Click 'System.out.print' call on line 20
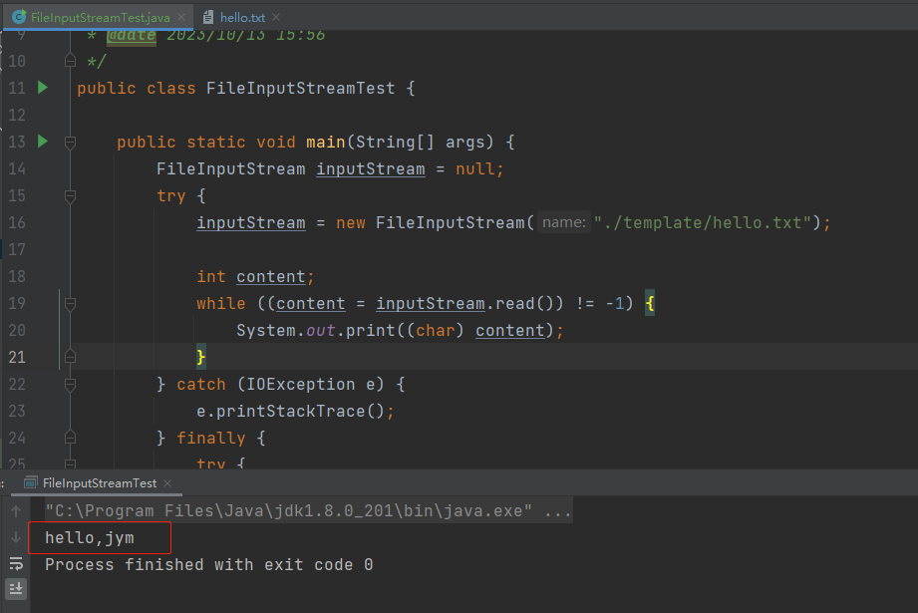The height and width of the screenshot is (613, 918). click(316, 330)
